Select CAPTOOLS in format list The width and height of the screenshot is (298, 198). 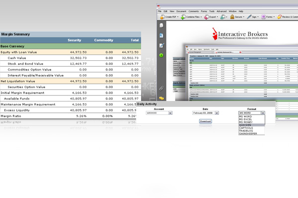click(252, 128)
